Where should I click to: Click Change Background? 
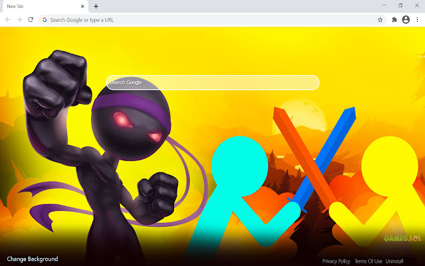[x=33, y=259]
